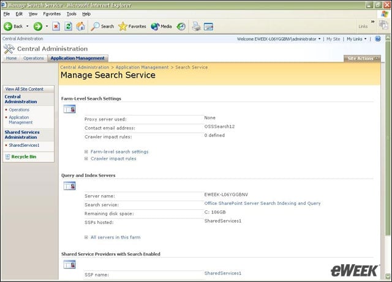392x282 pixels.
Task: Click the Shared Service Providers section icon
Action: (69, 264)
